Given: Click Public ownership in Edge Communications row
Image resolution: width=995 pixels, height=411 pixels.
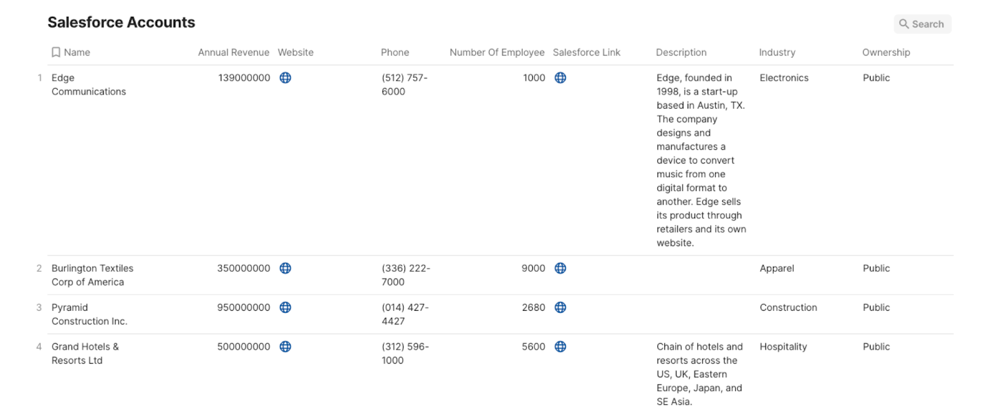Looking at the screenshot, I should pos(876,78).
